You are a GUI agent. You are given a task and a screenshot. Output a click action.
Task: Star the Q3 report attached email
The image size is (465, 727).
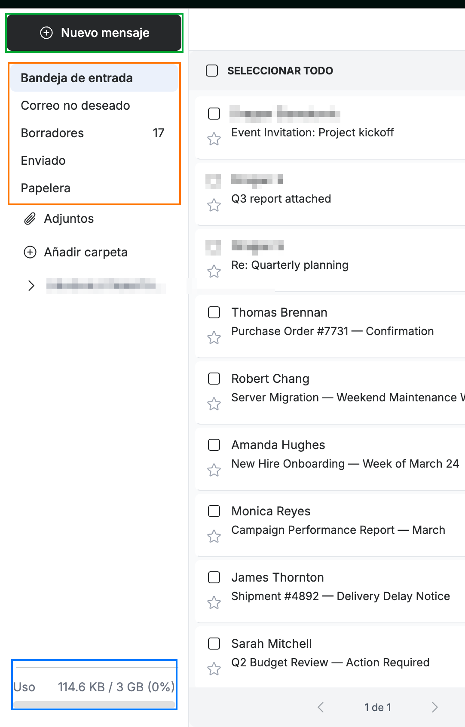(x=214, y=205)
